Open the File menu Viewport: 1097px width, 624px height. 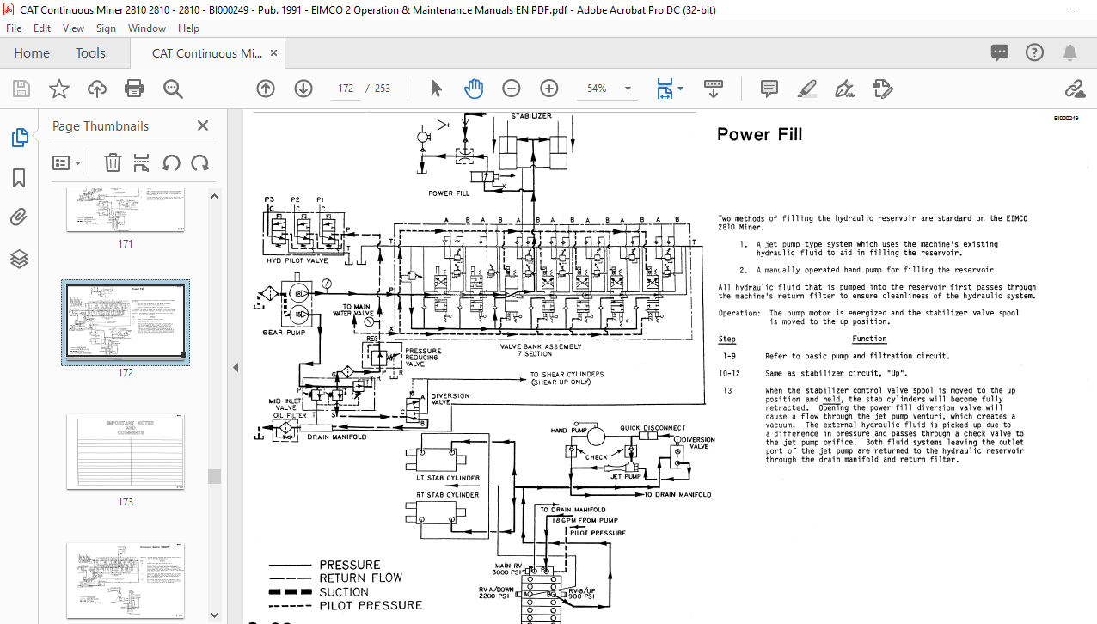tap(14, 28)
